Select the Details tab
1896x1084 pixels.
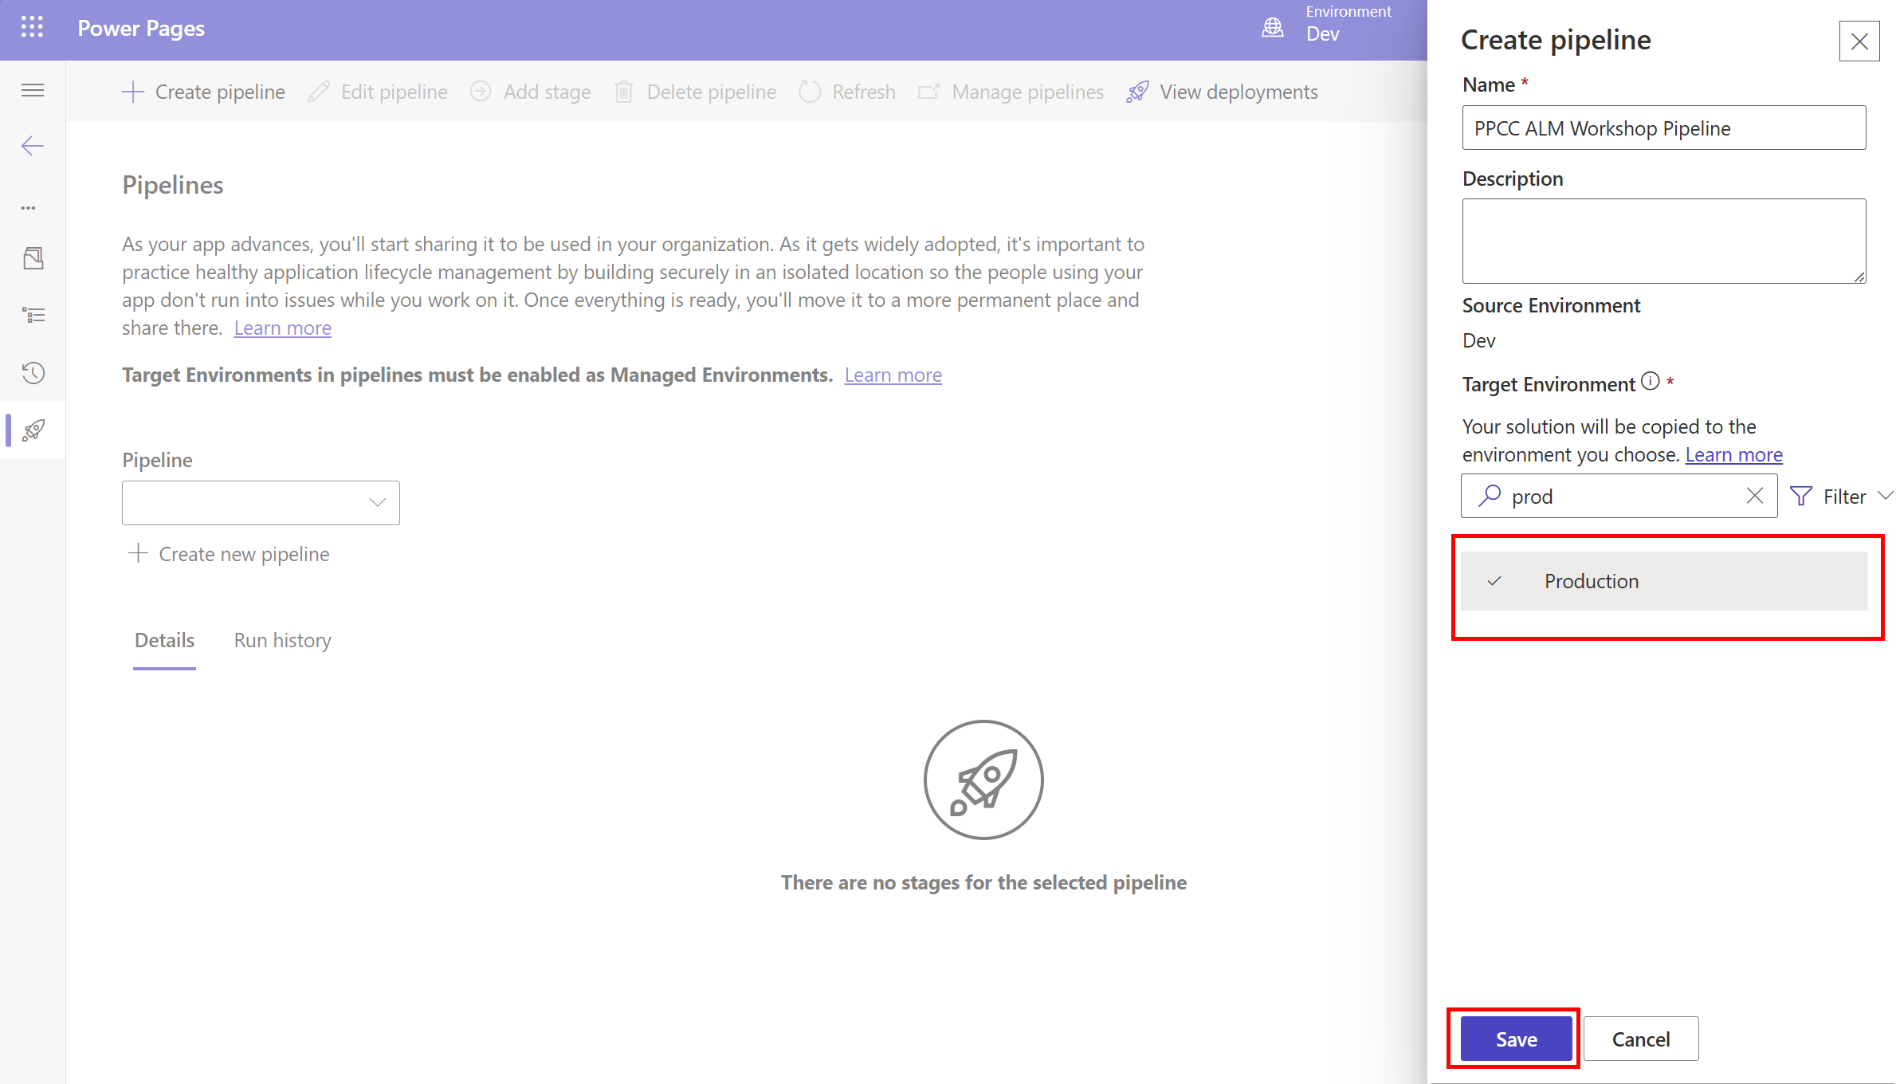pos(164,640)
